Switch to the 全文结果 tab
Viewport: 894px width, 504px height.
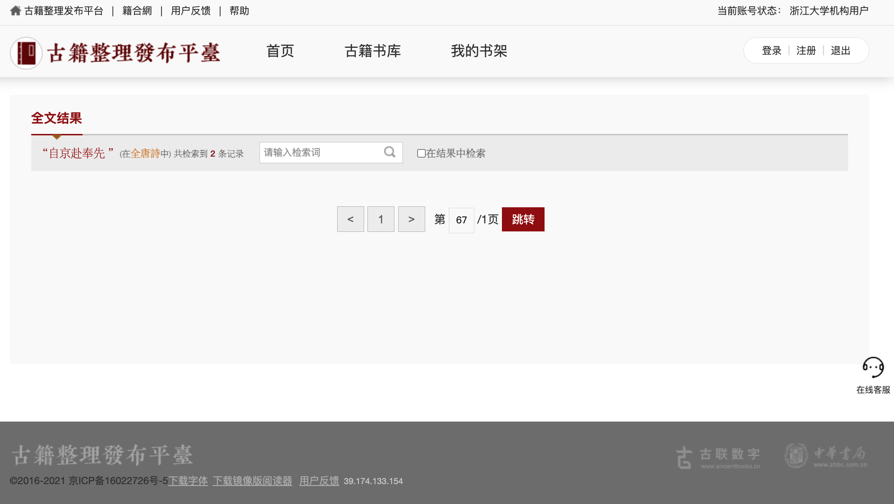(56, 118)
